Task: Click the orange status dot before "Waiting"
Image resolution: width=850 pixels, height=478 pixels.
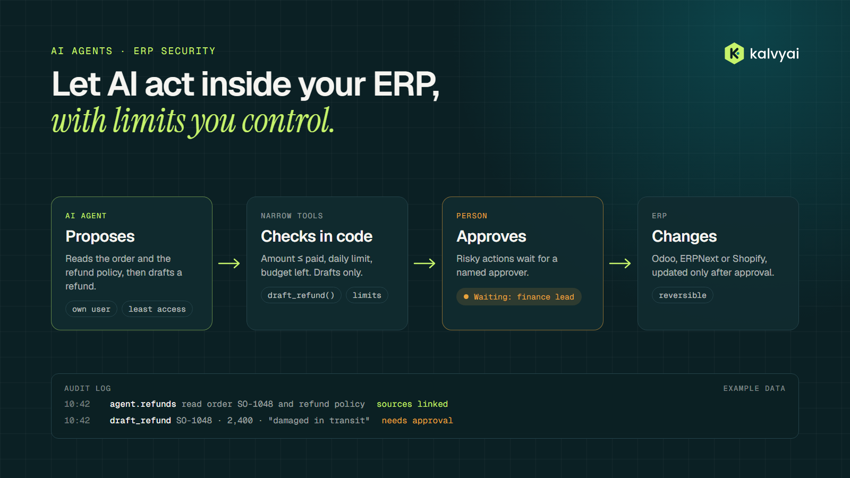Action: [466, 297]
